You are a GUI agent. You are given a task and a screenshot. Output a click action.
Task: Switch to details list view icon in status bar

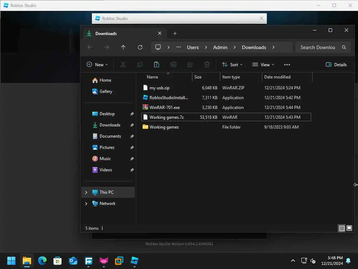342,228
